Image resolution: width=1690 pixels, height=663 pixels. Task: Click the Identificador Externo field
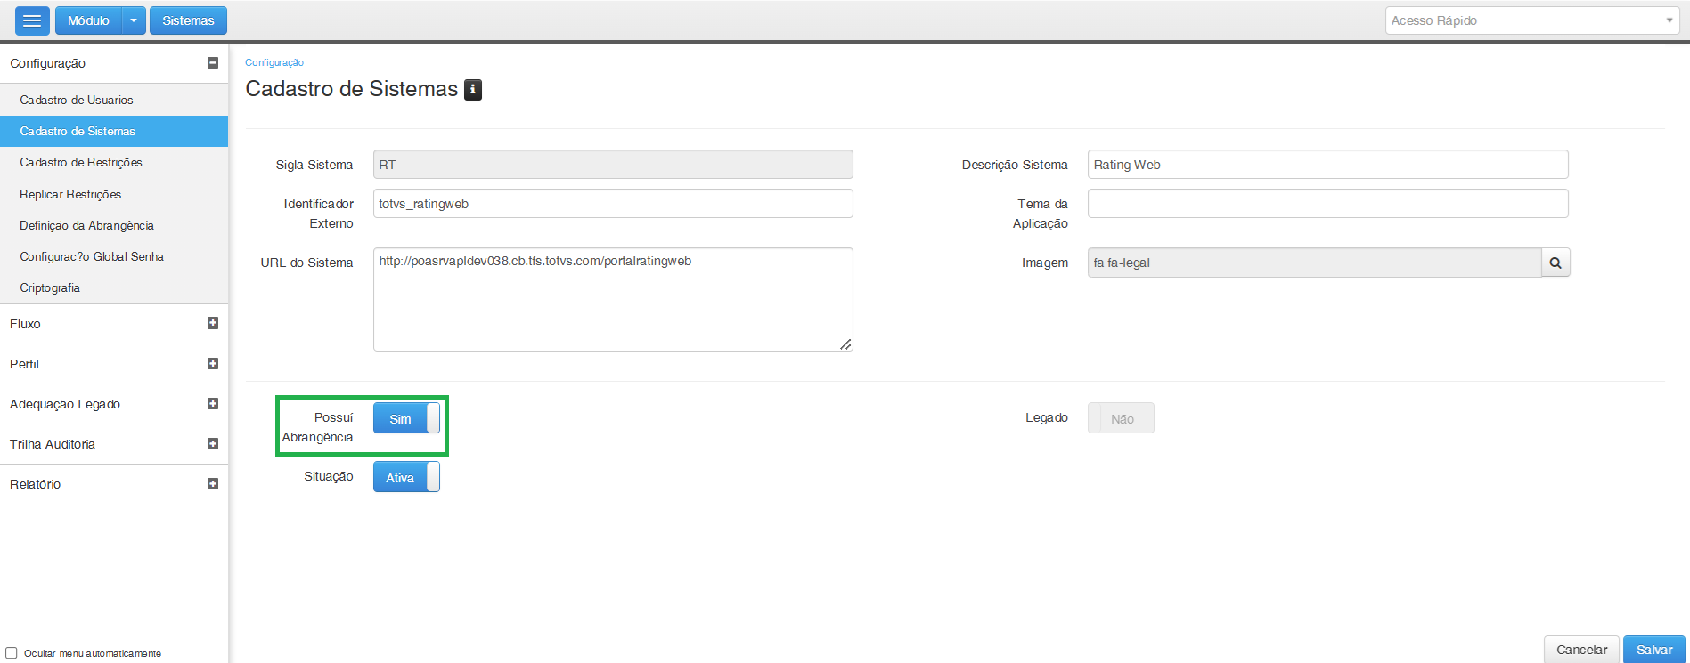613,204
